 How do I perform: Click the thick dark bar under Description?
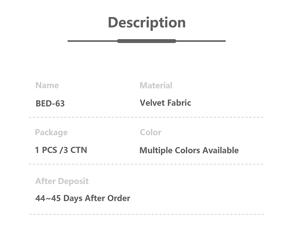pyautogui.click(x=146, y=41)
